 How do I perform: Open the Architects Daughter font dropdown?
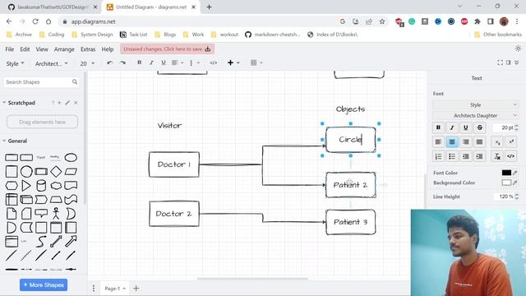point(475,115)
